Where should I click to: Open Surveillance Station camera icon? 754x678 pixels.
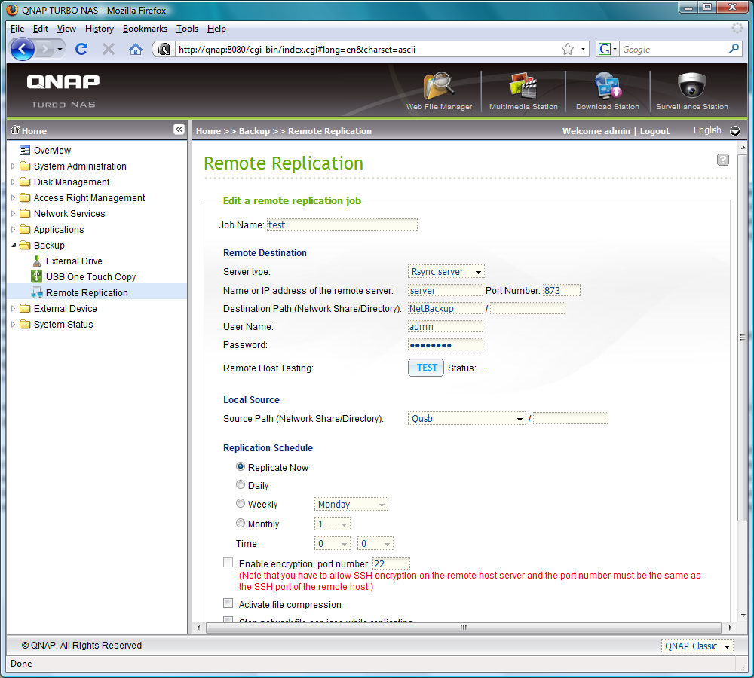(692, 86)
